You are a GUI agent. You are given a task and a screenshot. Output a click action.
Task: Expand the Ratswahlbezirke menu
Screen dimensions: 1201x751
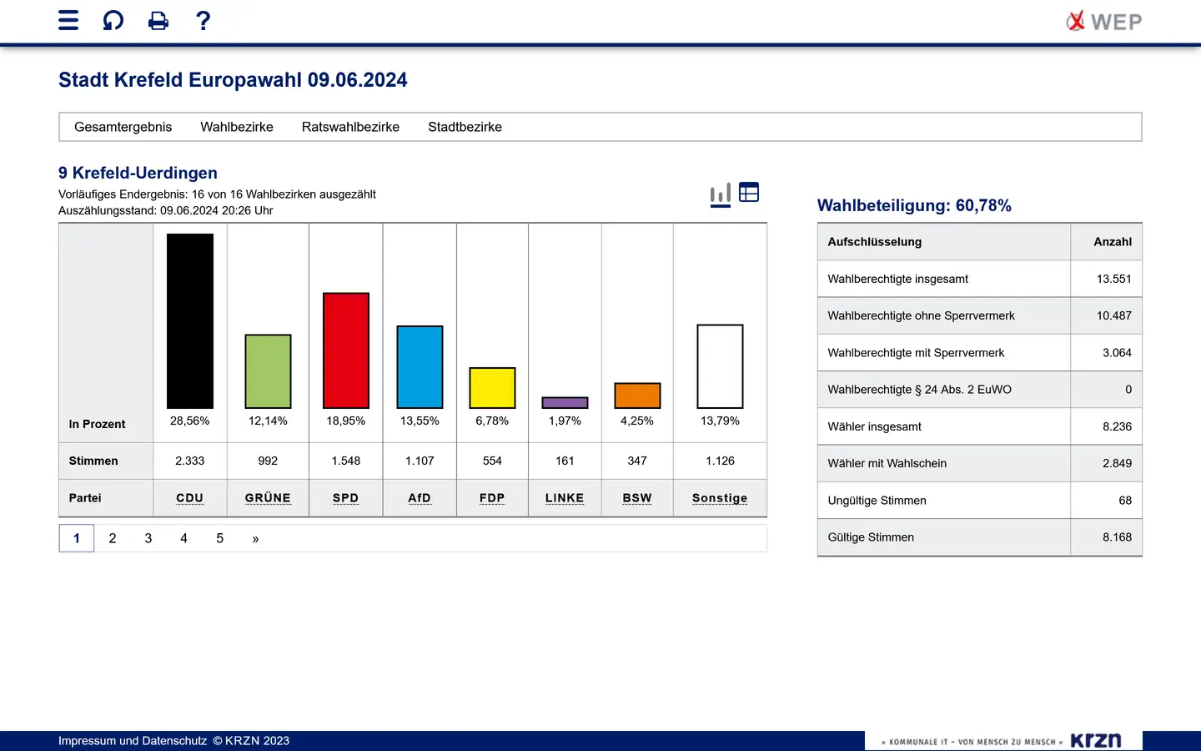350,127
